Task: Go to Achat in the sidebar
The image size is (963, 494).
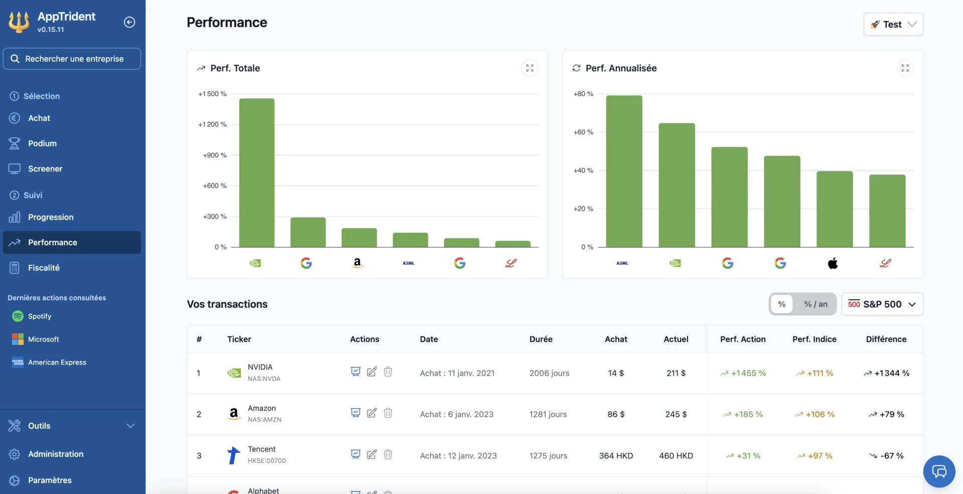Action: coord(72,118)
